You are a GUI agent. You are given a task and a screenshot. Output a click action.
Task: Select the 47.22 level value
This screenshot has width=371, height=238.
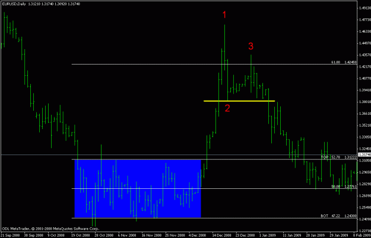point(335,216)
